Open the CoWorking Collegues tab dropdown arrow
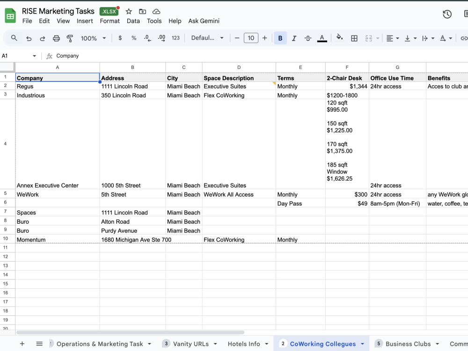 pyautogui.click(x=362, y=344)
